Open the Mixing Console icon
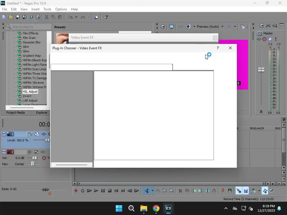Viewport: 287px width, 215px height. [282, 26]
